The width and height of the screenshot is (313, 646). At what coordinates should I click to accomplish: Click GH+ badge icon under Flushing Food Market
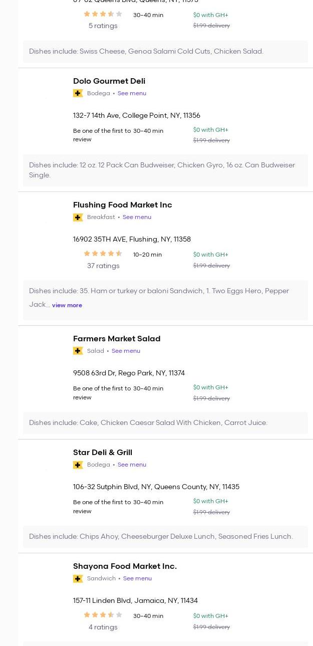[78, 217]
